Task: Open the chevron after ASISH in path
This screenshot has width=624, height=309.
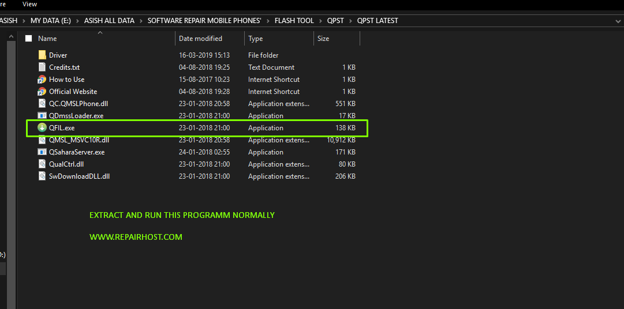Action: tap(24, 21)
